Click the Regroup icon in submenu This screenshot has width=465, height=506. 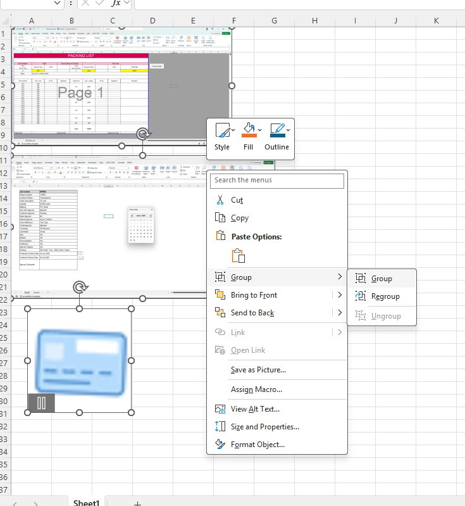(361, 296)
